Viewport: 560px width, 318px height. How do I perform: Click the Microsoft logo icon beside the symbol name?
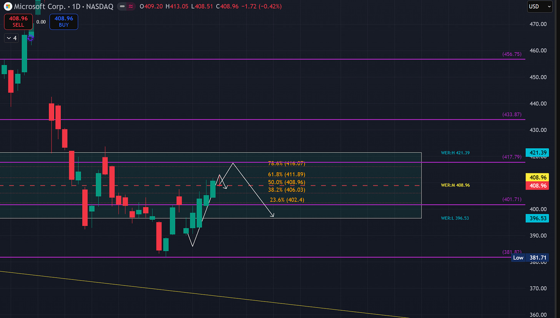click(8, 6)
